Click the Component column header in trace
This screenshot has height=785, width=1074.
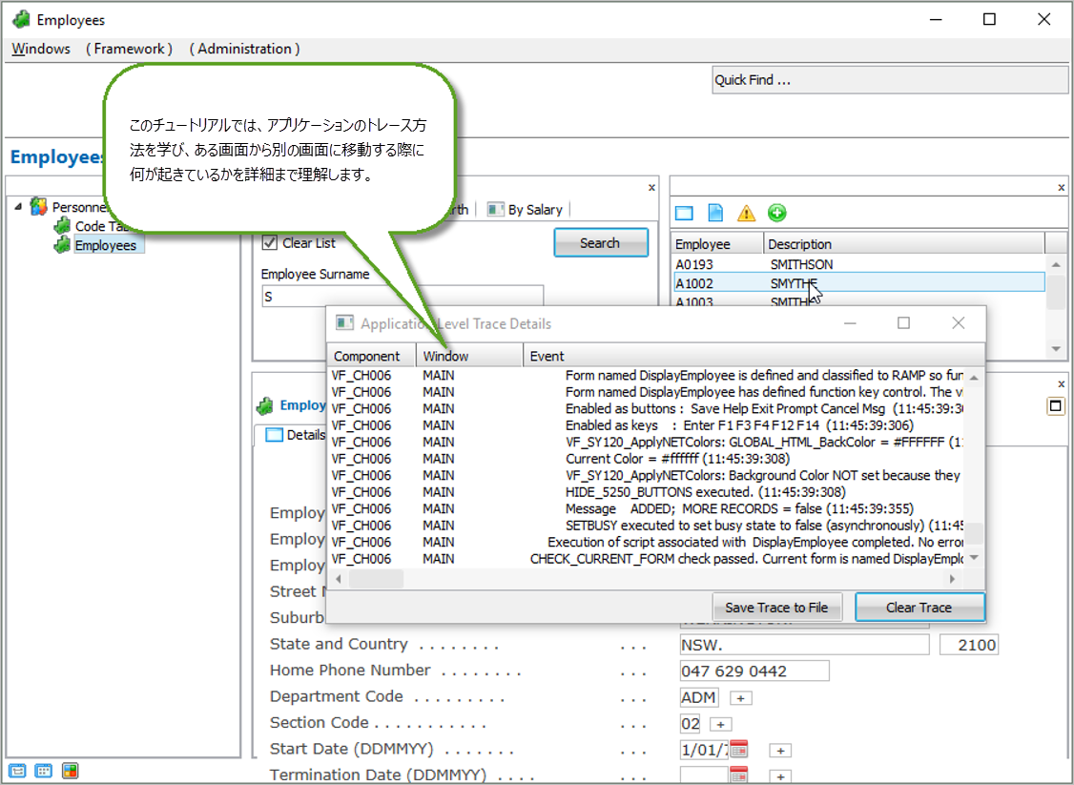tap(372, 356)
